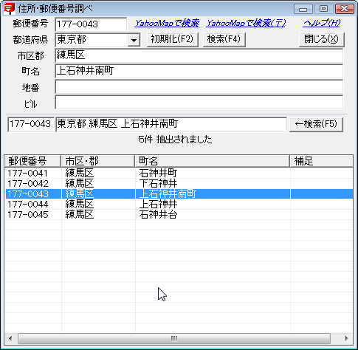This screenshot has height=350, width=358.
Task: Click into the 町名 text field
Action: point(199,71)
